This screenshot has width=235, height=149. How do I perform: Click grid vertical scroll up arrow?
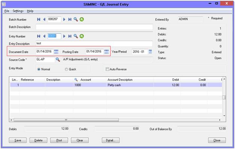[x=224, y=79]
